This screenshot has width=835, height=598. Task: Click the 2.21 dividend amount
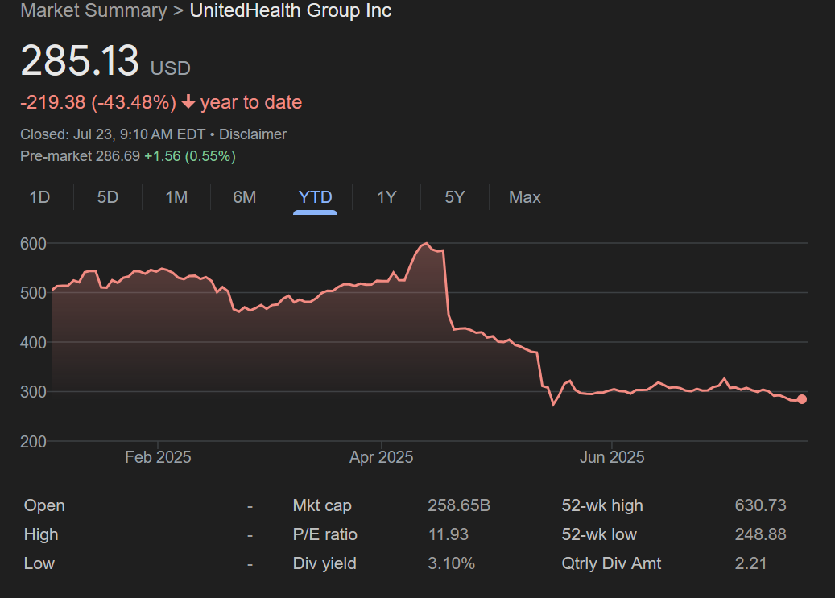tap(751, 563)
